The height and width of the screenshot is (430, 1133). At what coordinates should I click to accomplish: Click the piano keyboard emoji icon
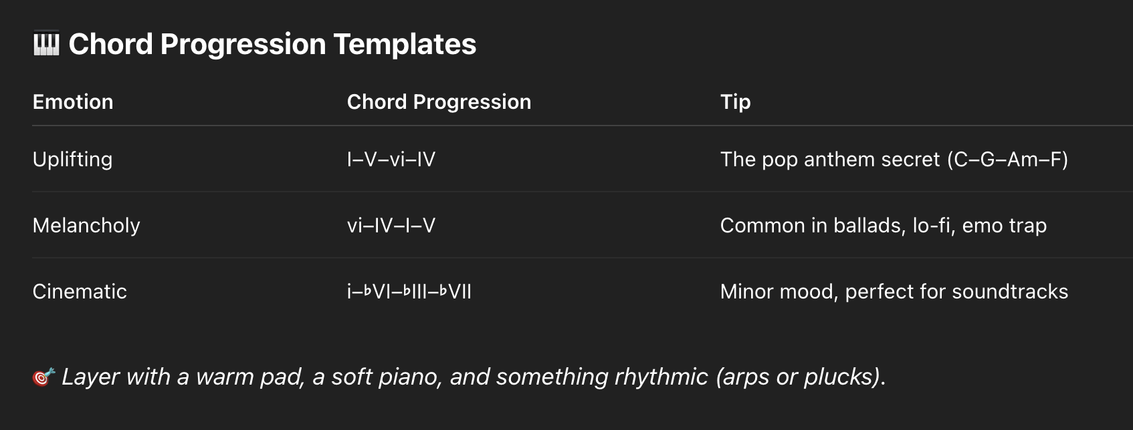(x=46, y=45)
